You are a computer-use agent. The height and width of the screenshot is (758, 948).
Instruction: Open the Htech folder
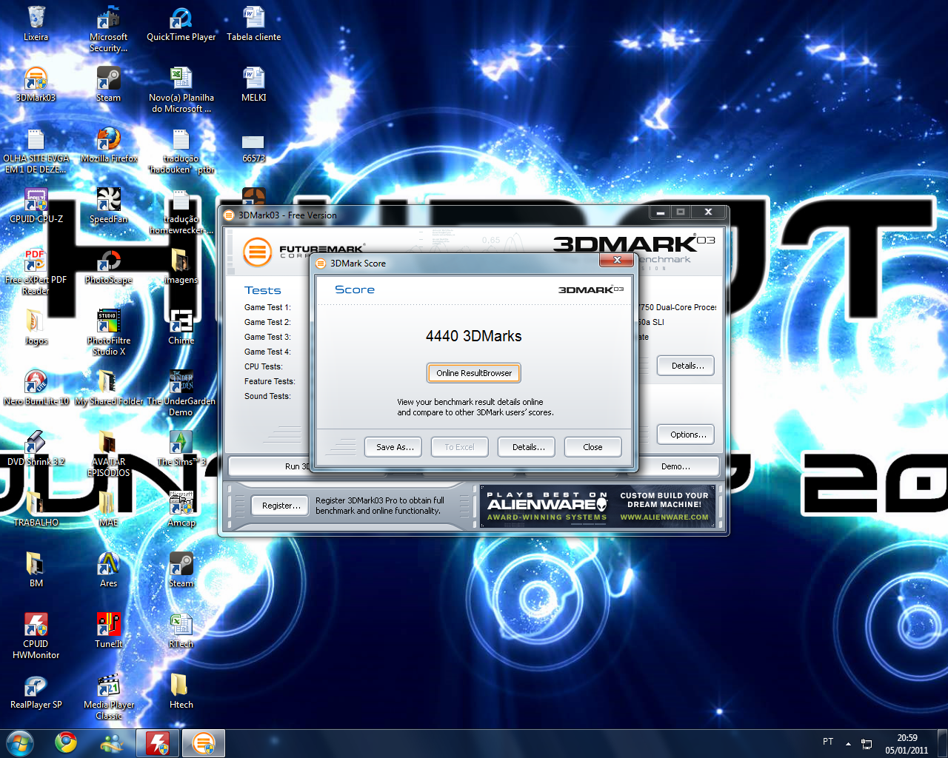[181, 691]
